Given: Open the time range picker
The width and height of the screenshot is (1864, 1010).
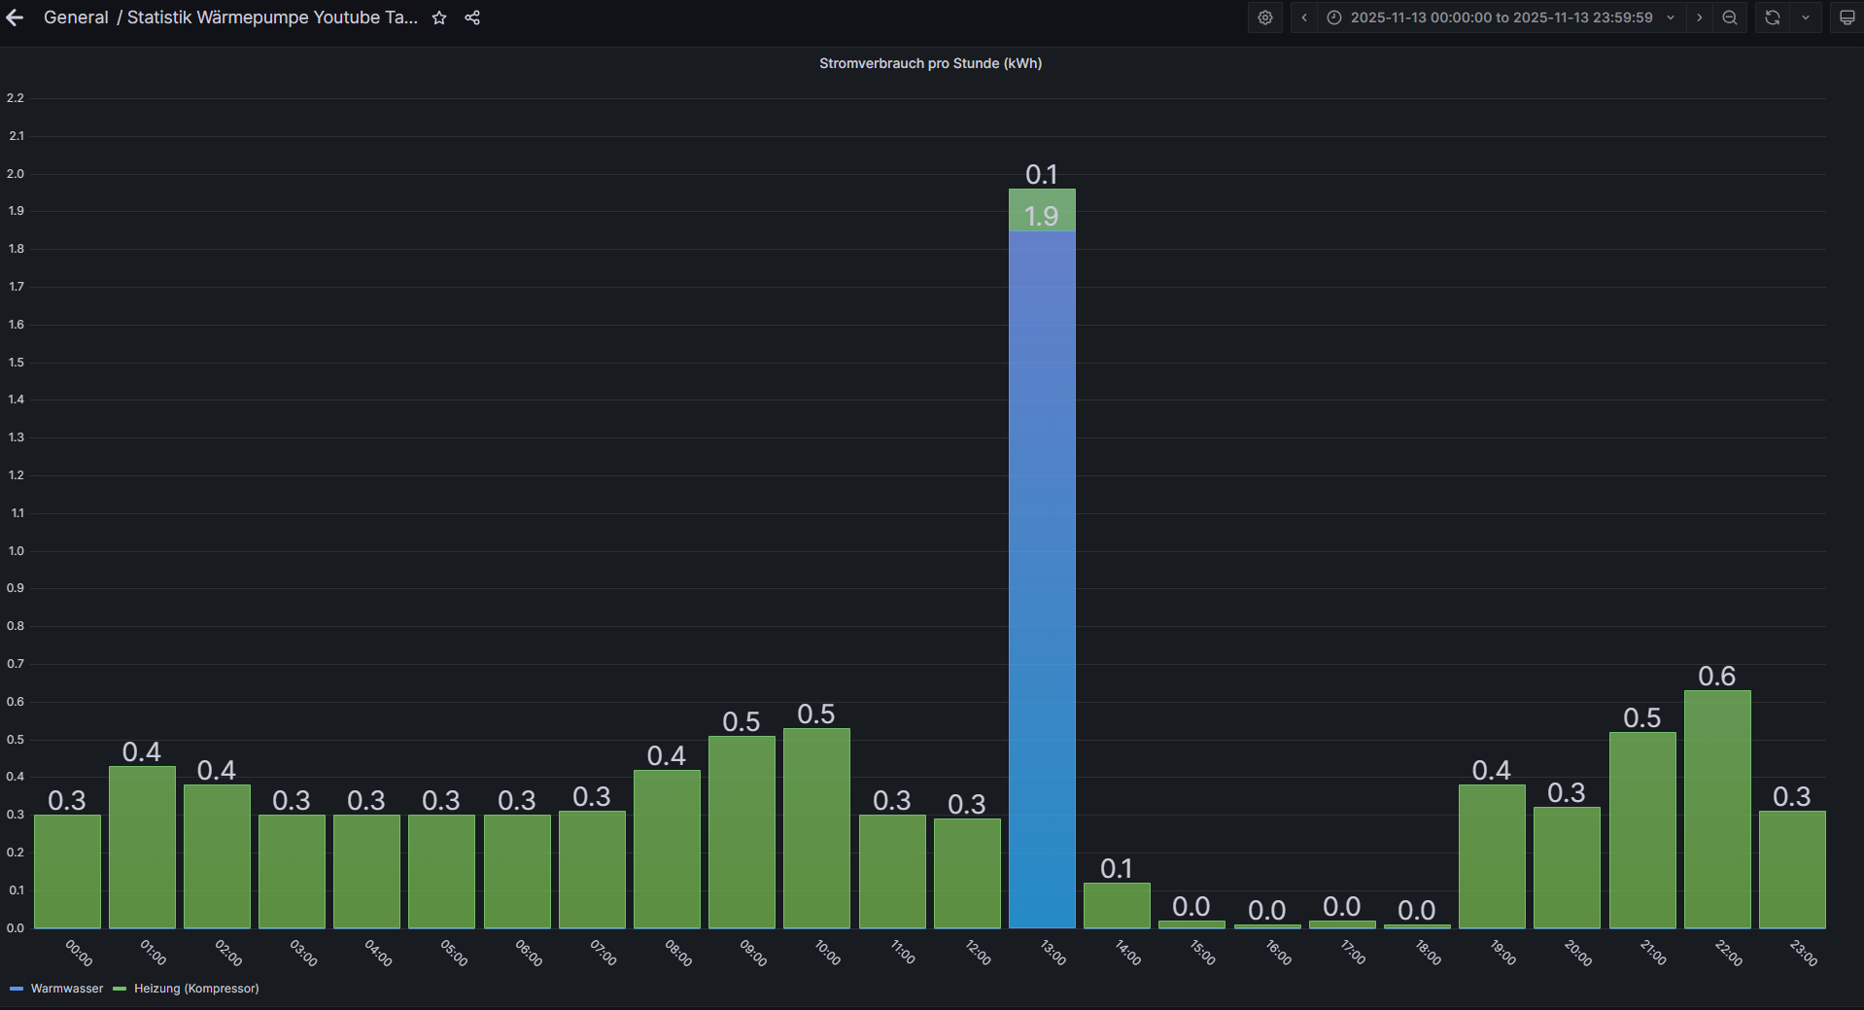Looking at the screenshot, I should tap(1501, 17).
